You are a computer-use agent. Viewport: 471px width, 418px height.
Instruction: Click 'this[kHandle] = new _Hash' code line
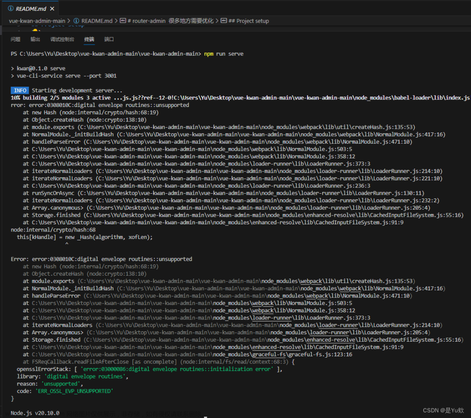coord(85,237)
